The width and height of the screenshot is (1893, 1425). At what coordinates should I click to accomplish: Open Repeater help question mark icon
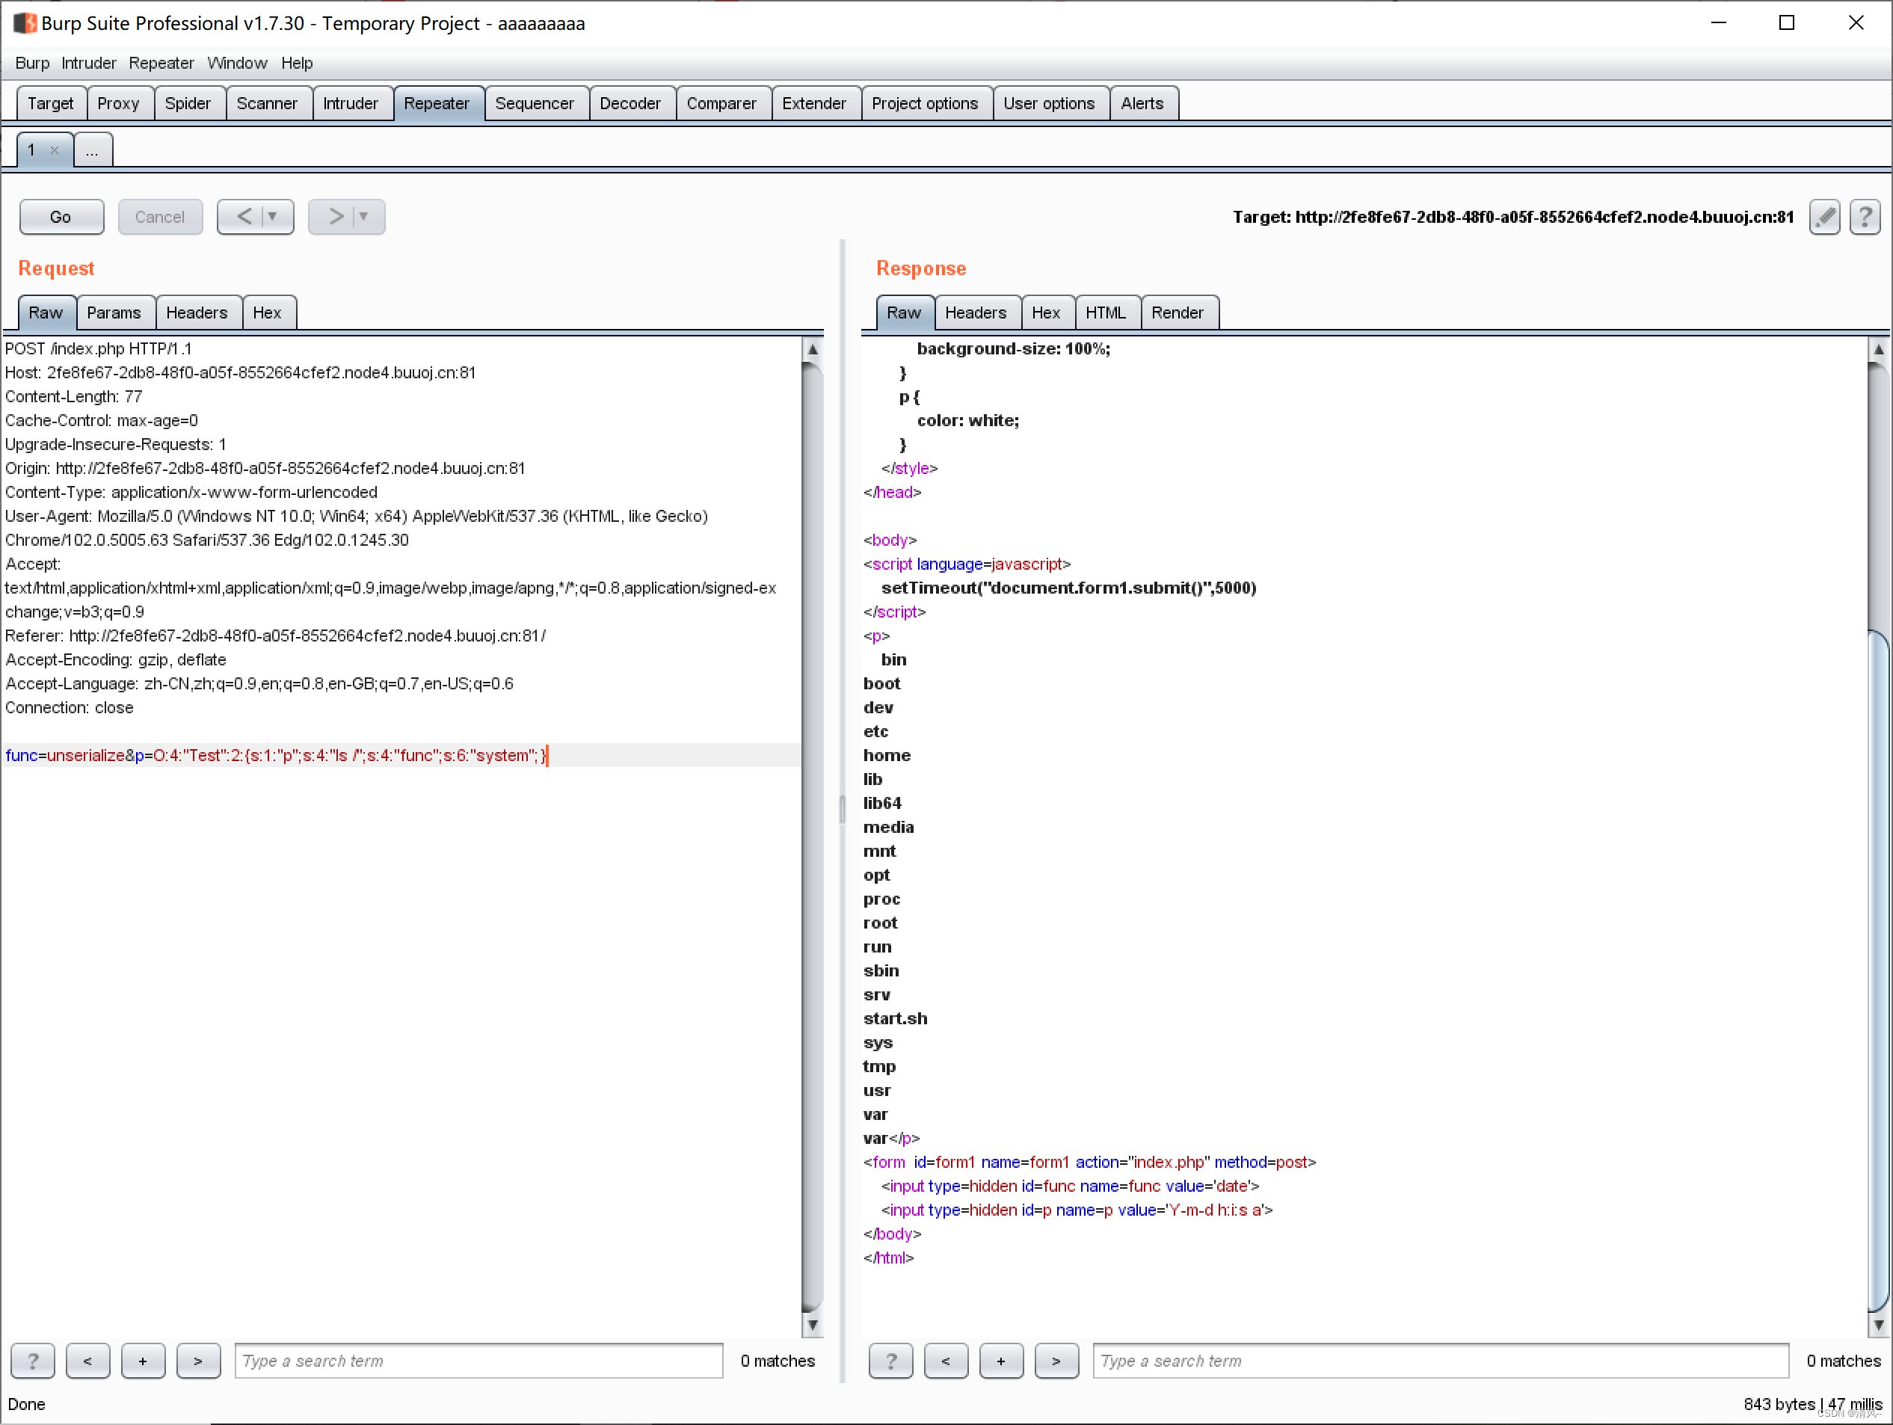[1864, 217]
